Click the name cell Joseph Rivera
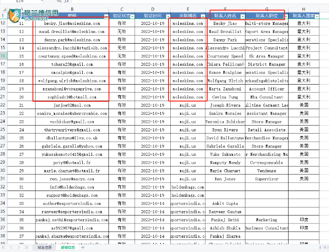Viewport: 329px width, 252px height. point(225,106)
